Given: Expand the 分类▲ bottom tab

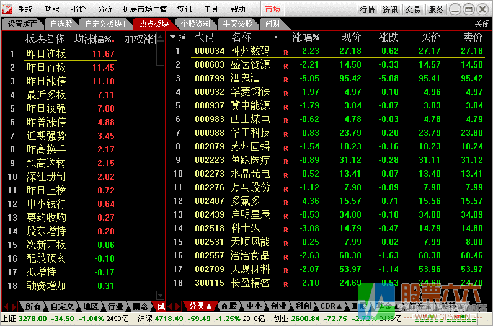Looking at the screenshot, I should click(x=200, y=306).
